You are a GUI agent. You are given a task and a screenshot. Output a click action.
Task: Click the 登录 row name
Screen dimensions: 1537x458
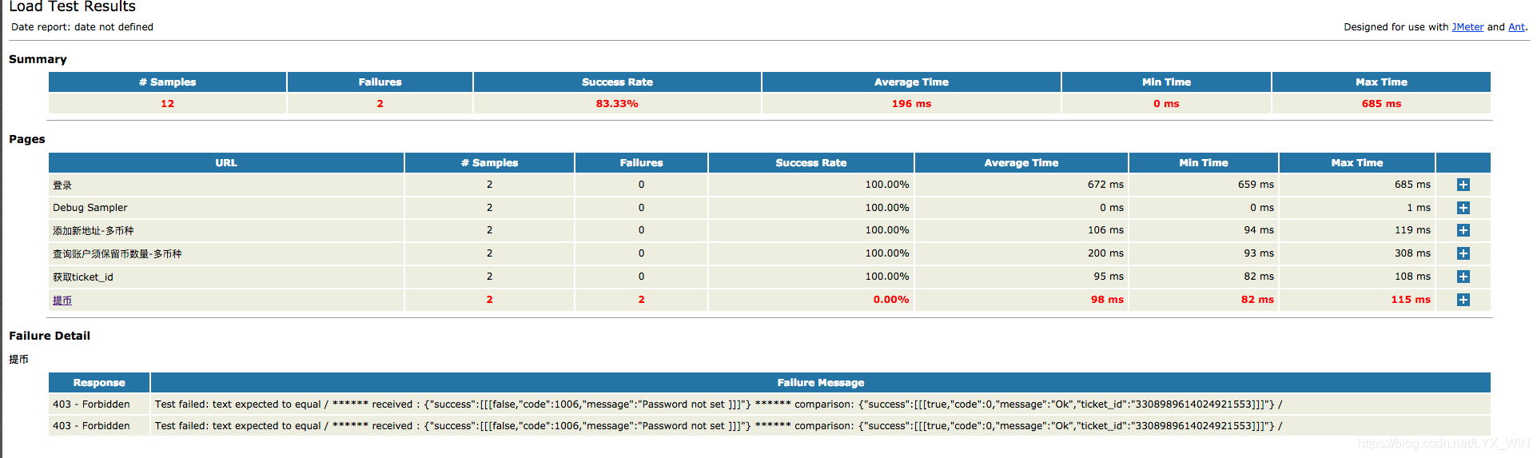point(62,185)
